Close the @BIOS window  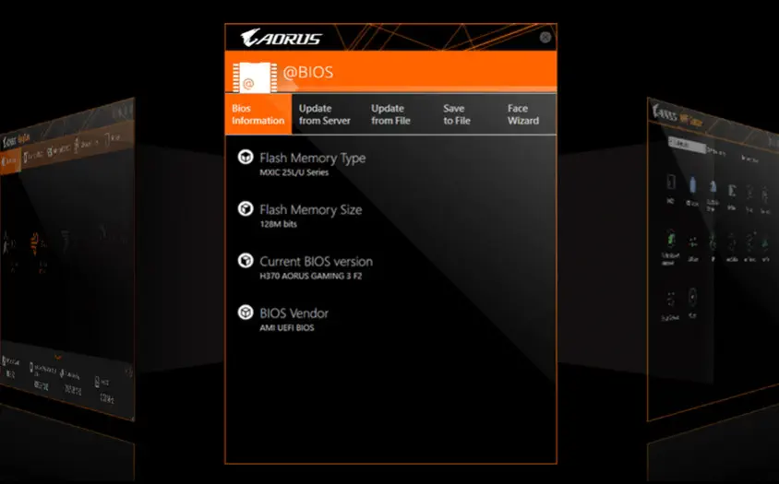point(545,37)
